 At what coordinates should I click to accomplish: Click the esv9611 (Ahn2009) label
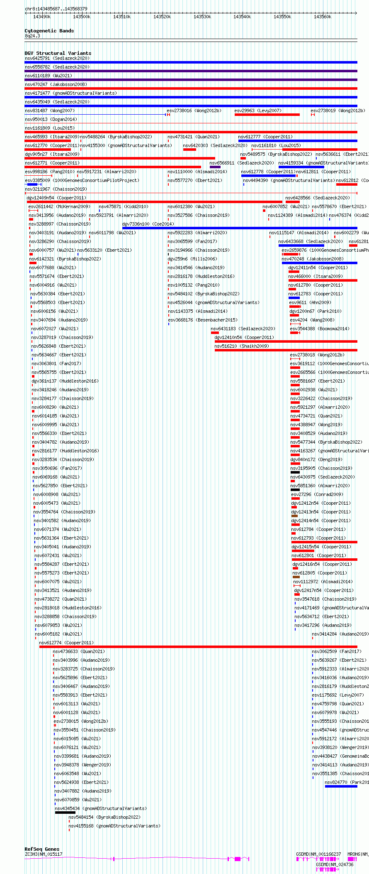click(x=310, y=302)
